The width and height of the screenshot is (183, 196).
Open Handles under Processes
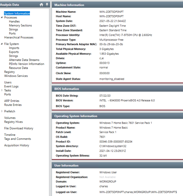(x=14, y=22)
